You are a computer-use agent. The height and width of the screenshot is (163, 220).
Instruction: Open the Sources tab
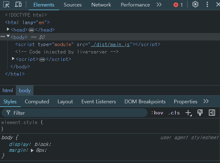[73, 5]
